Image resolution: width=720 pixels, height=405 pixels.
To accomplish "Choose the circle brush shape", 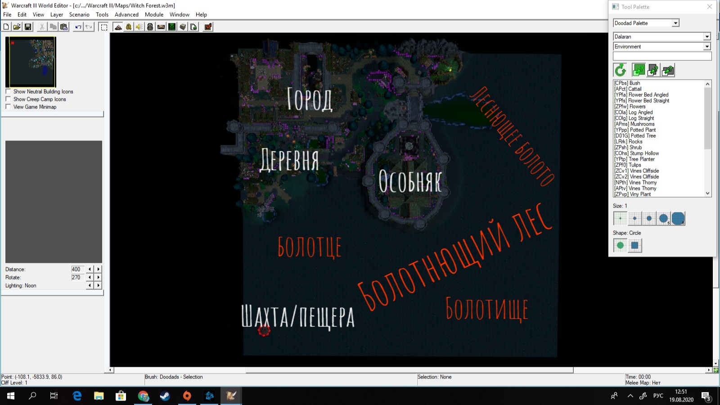I will point(620,245).
